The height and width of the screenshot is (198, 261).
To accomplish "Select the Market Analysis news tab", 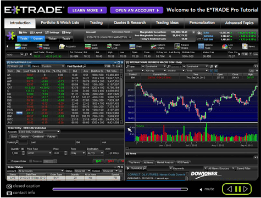I will point(165,162).
